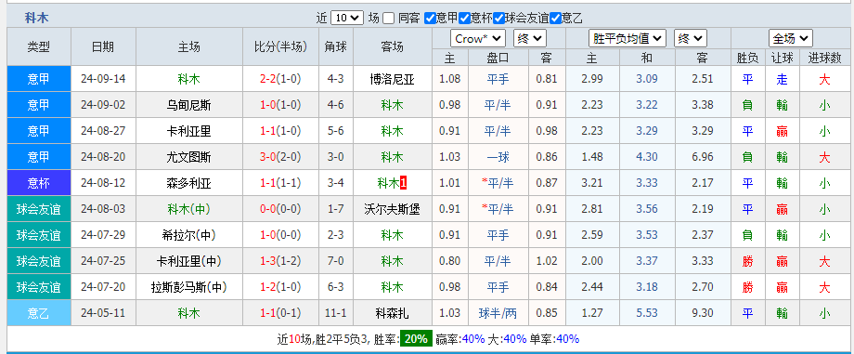Click date 24-07-25
The image size is (854, 354).
coord(103,261)
